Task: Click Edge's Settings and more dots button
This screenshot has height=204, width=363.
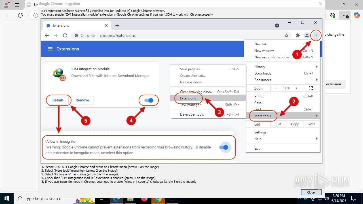Action: click(345, 15)
